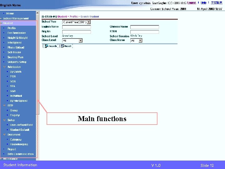Image resolution: width=225 pixels, height=169 pixels.
Task: Open Student Default item
Action: (20, 130)
